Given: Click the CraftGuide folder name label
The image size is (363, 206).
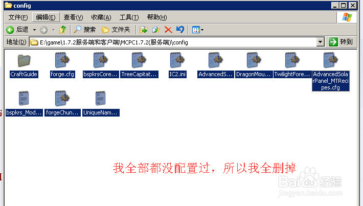Looking at the screenshot, I should point(24,74).
